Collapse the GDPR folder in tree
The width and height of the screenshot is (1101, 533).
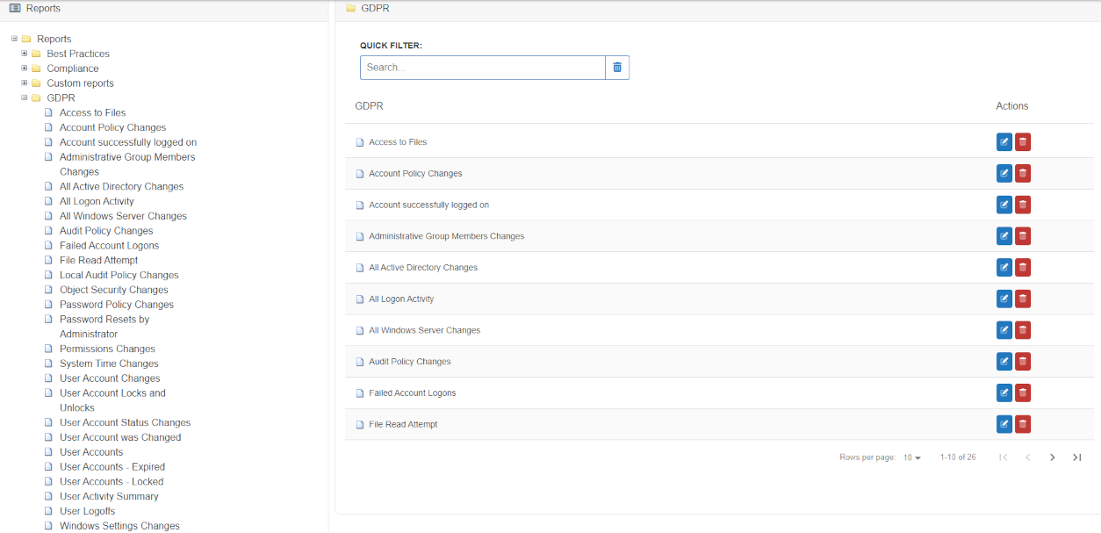pos(25,97)
